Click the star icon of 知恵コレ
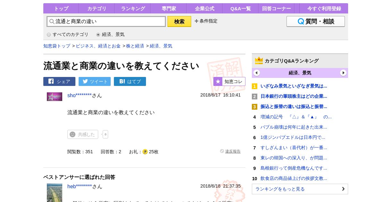Viewport: 385px width, 202px height. 218,81
